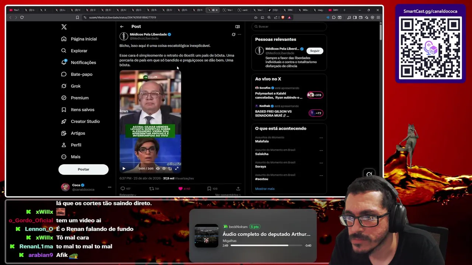Mute the video volume
This screenshot has height=265, width=472.
click(x=158, y=169)
